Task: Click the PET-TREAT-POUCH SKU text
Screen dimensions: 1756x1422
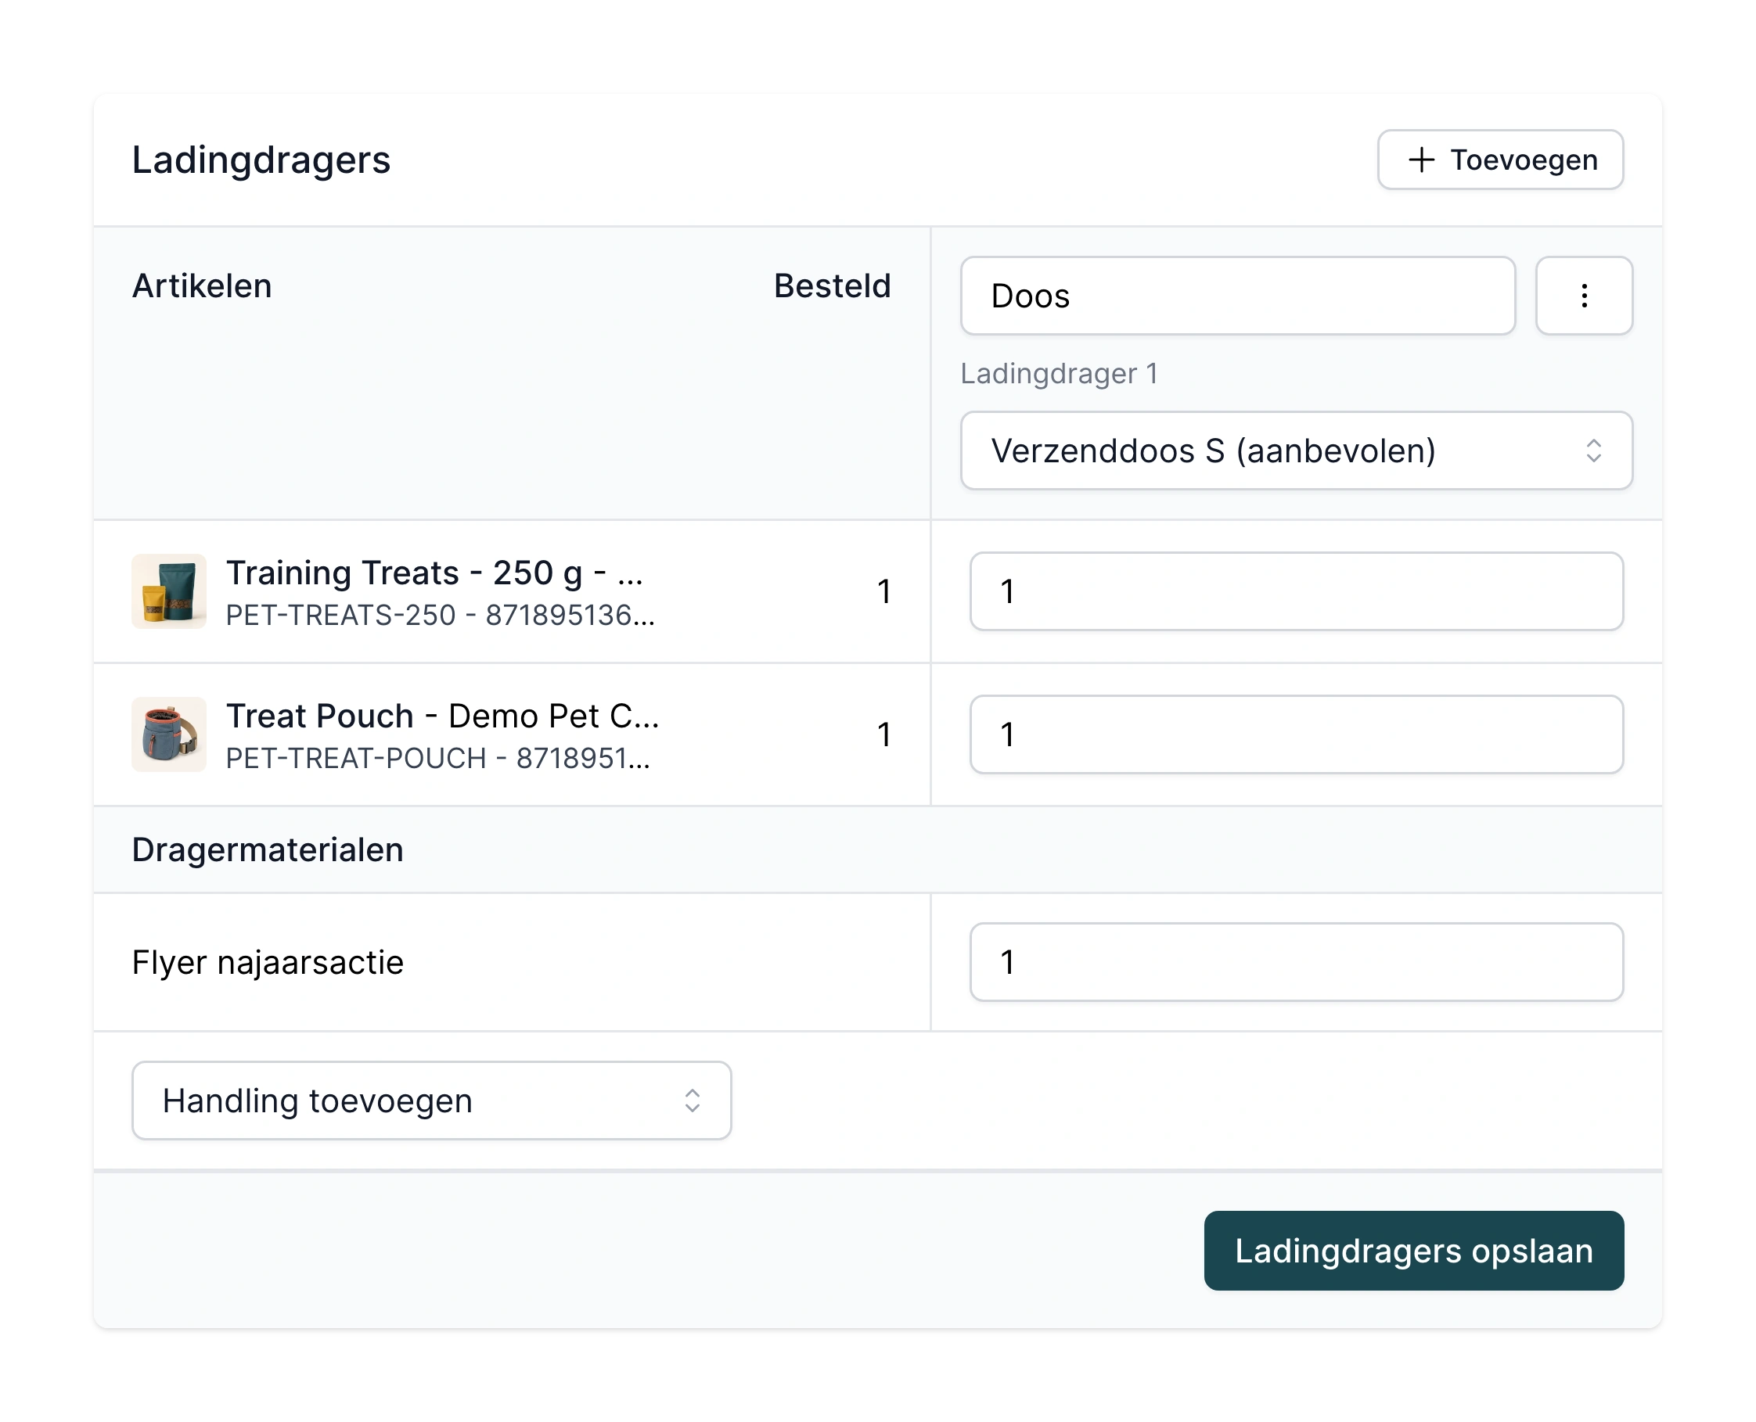Action: point(355,759)
